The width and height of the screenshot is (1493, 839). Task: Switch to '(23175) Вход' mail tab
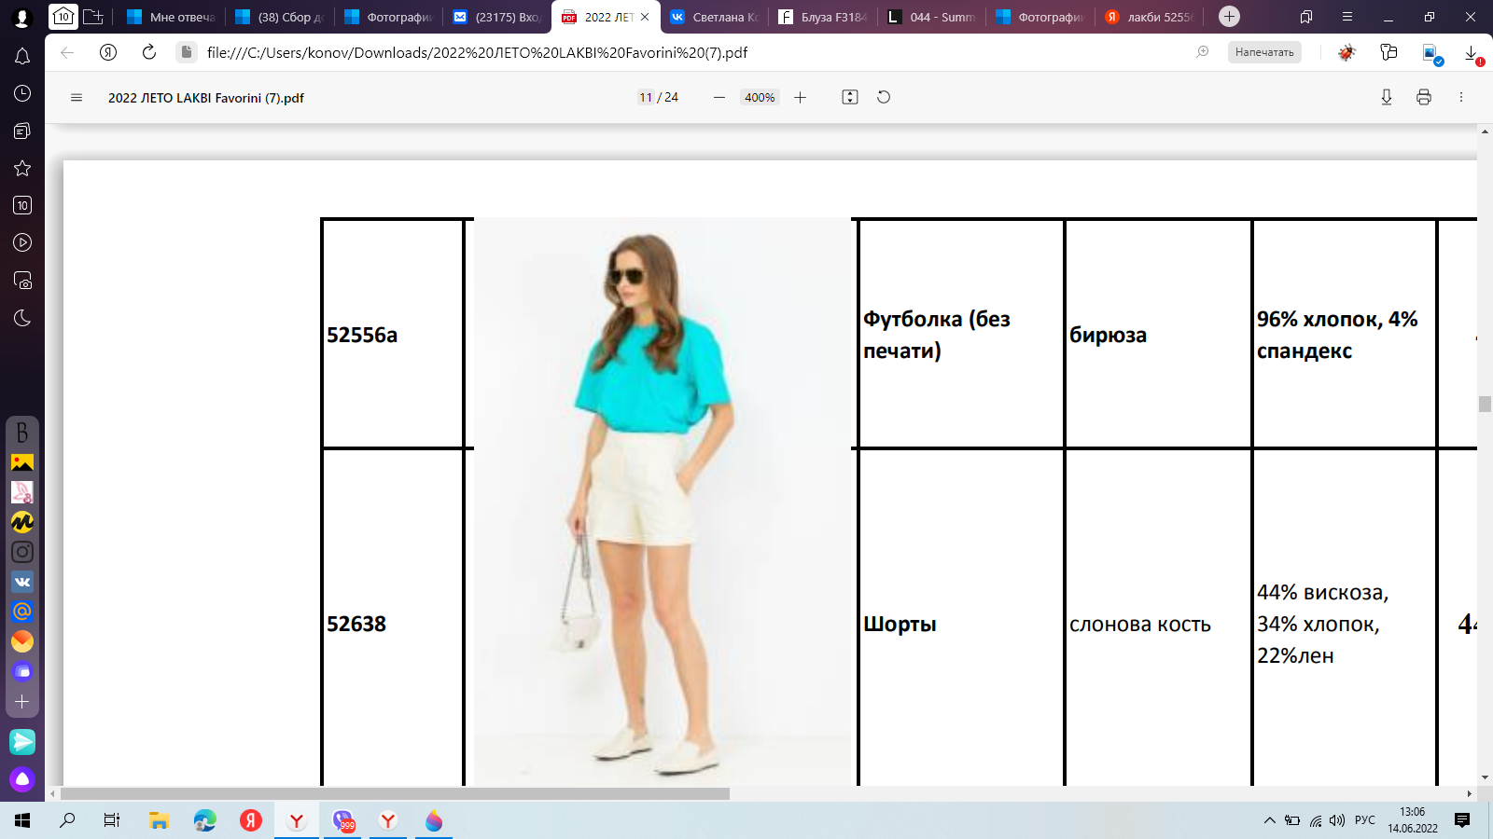point(495,17)
